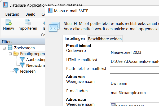Viewport: 159px width, 106px height.
Task: Click the Importeren toolbar icon
Action: point(27,22)
